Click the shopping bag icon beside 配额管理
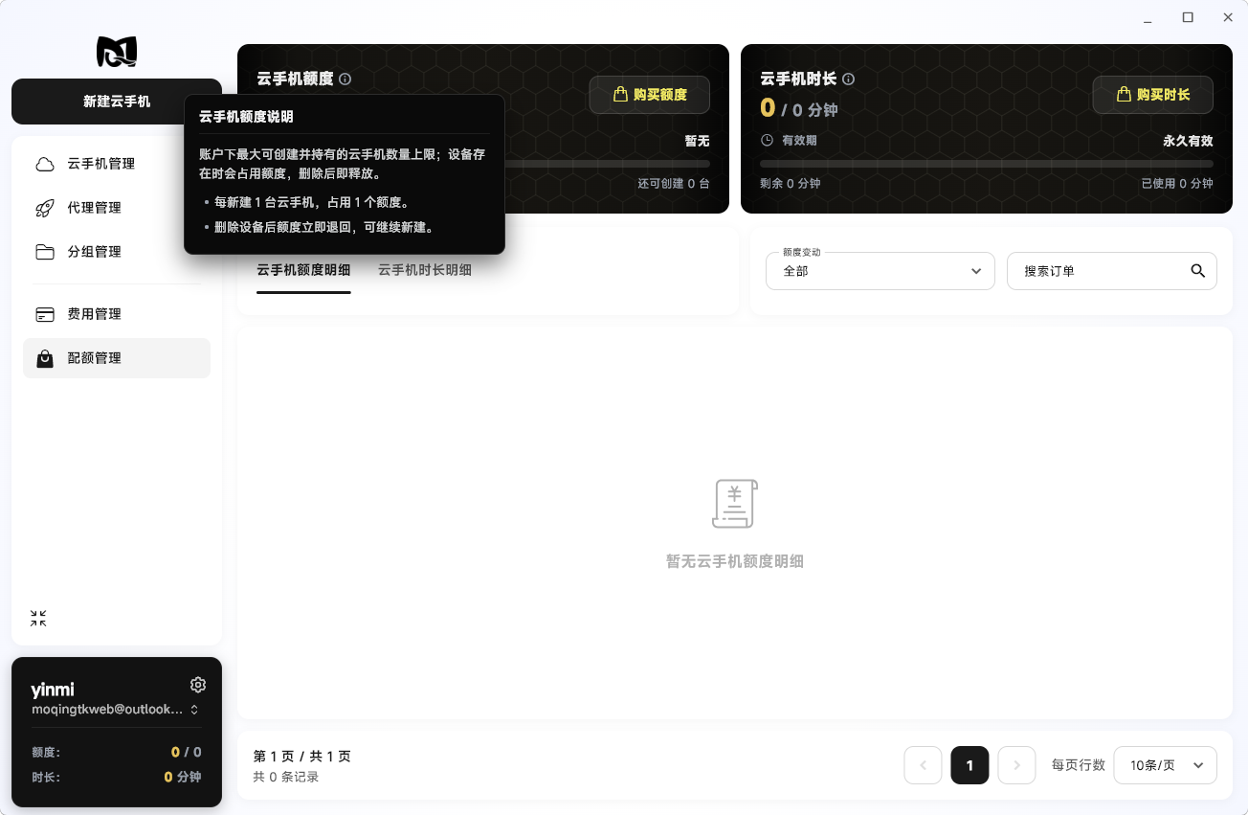The width and height of the screenshot is (1248, 815). pos(45,358)
